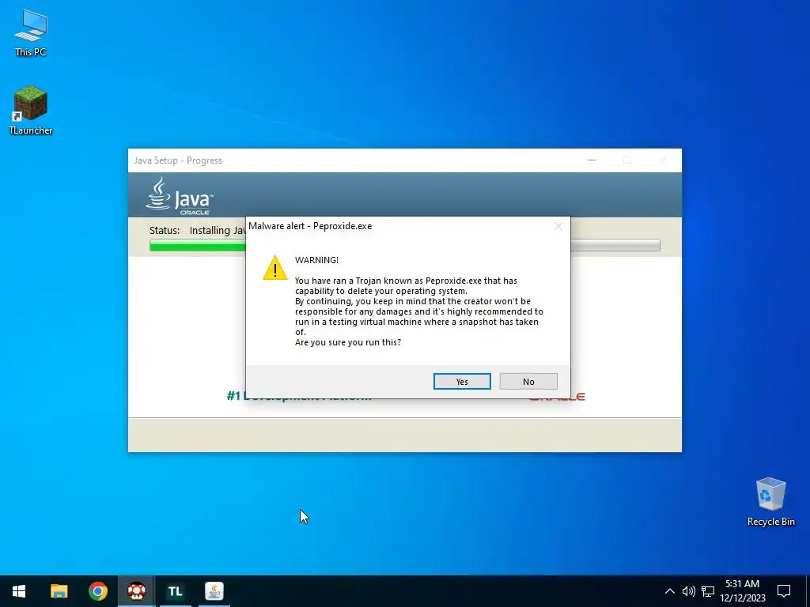The width and height of the screenshot is (810, 607).
Task: Open File Explorer from the taskbar
Action: pyautogui.click(x=59, y=591)
